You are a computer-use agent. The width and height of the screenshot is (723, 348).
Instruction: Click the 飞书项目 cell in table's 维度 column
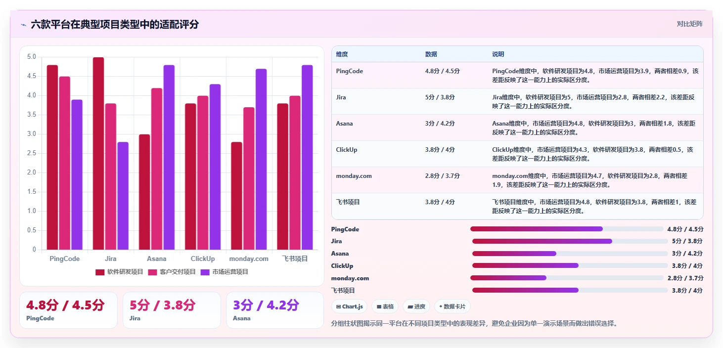348,202
